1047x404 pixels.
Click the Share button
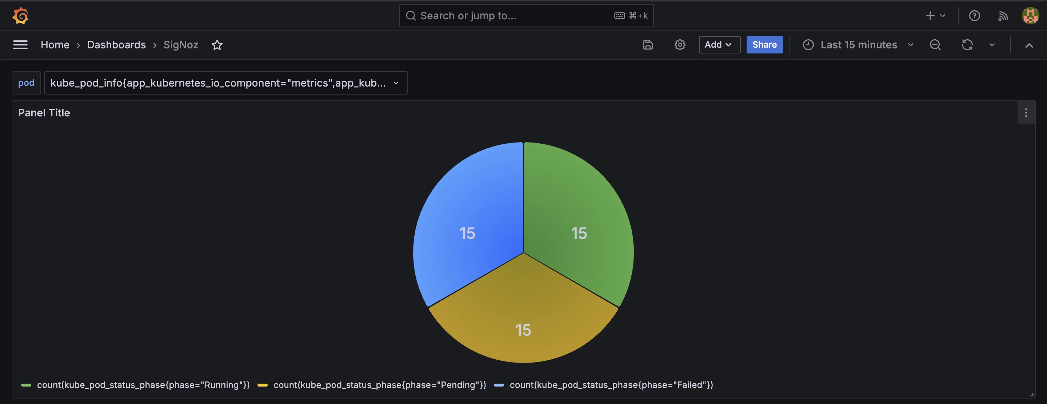[764, 45]
